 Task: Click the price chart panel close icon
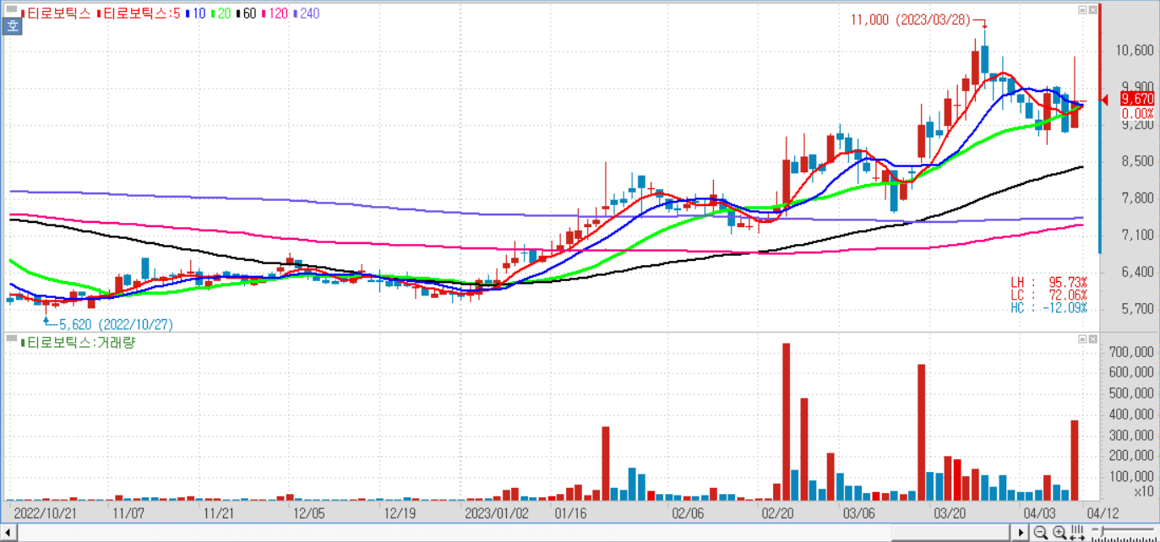click(1092, 9)
